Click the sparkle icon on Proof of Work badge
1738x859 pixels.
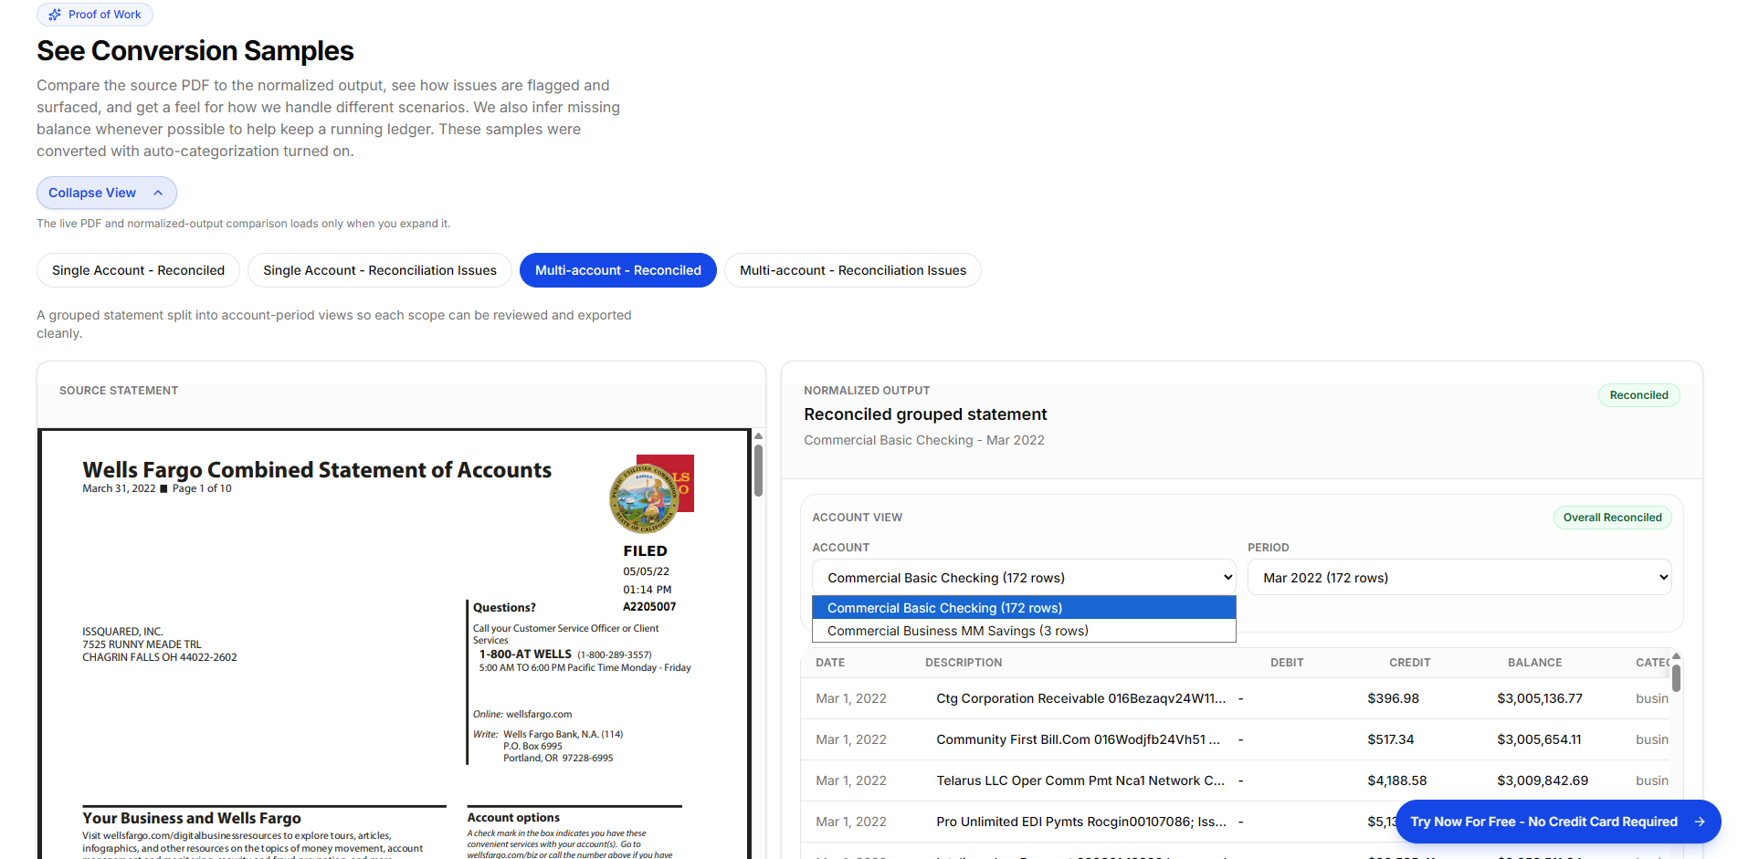point(54,14)
